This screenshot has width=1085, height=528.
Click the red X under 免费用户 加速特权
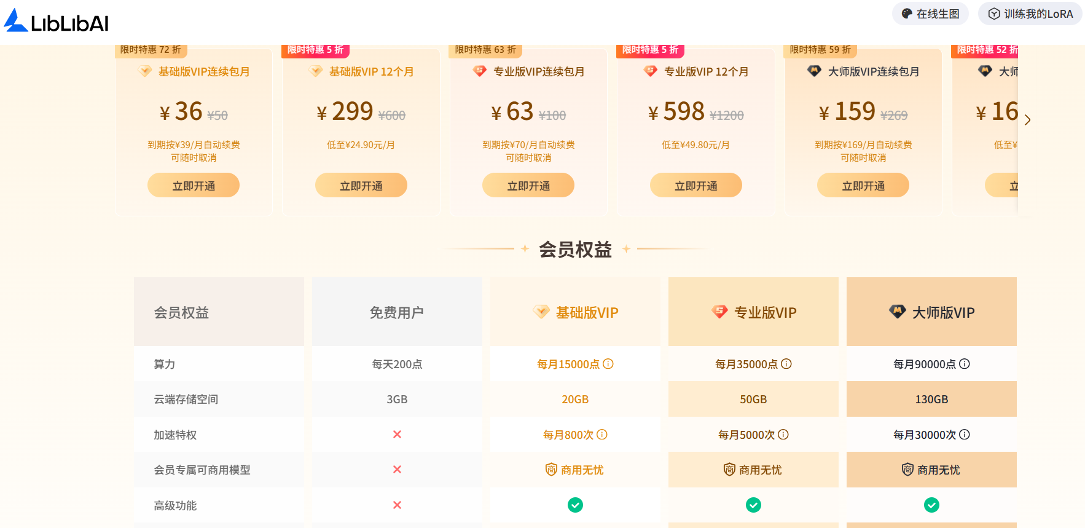tap(397, 434)
